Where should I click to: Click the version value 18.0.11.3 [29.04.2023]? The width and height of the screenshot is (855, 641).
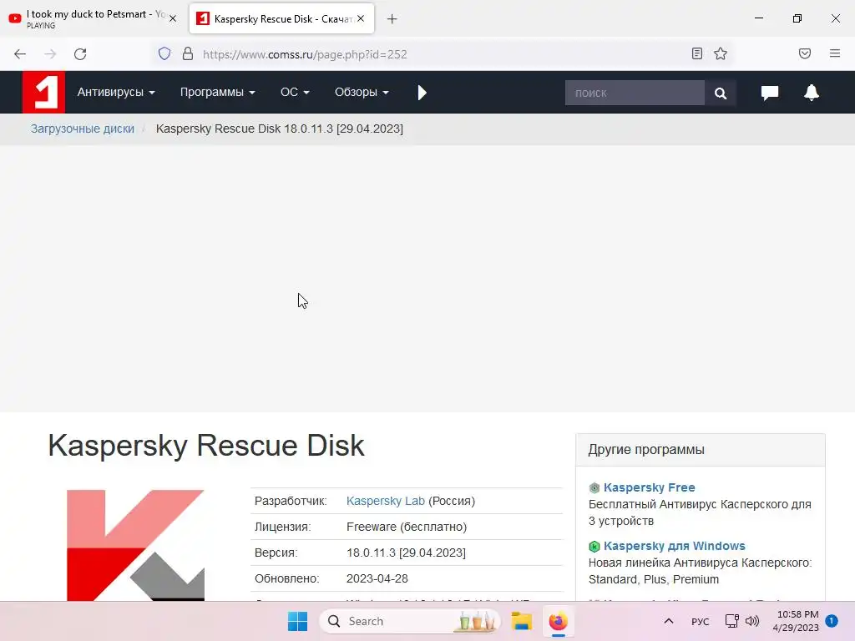(406, 553)
